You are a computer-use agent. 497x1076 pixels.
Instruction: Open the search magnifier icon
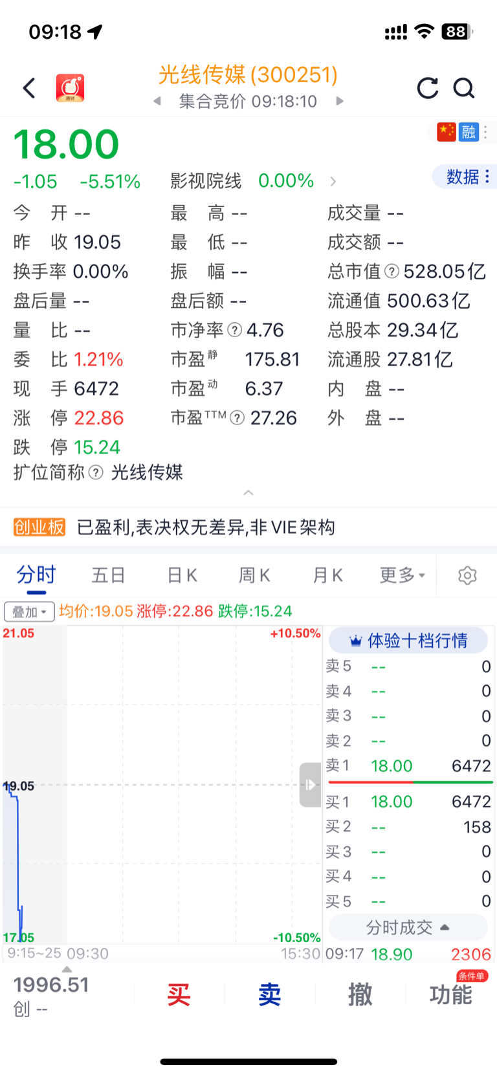pos(463,88)
